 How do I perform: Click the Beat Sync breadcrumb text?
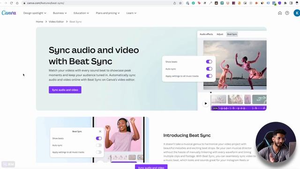pyautogui.click(x=75, y=22)
